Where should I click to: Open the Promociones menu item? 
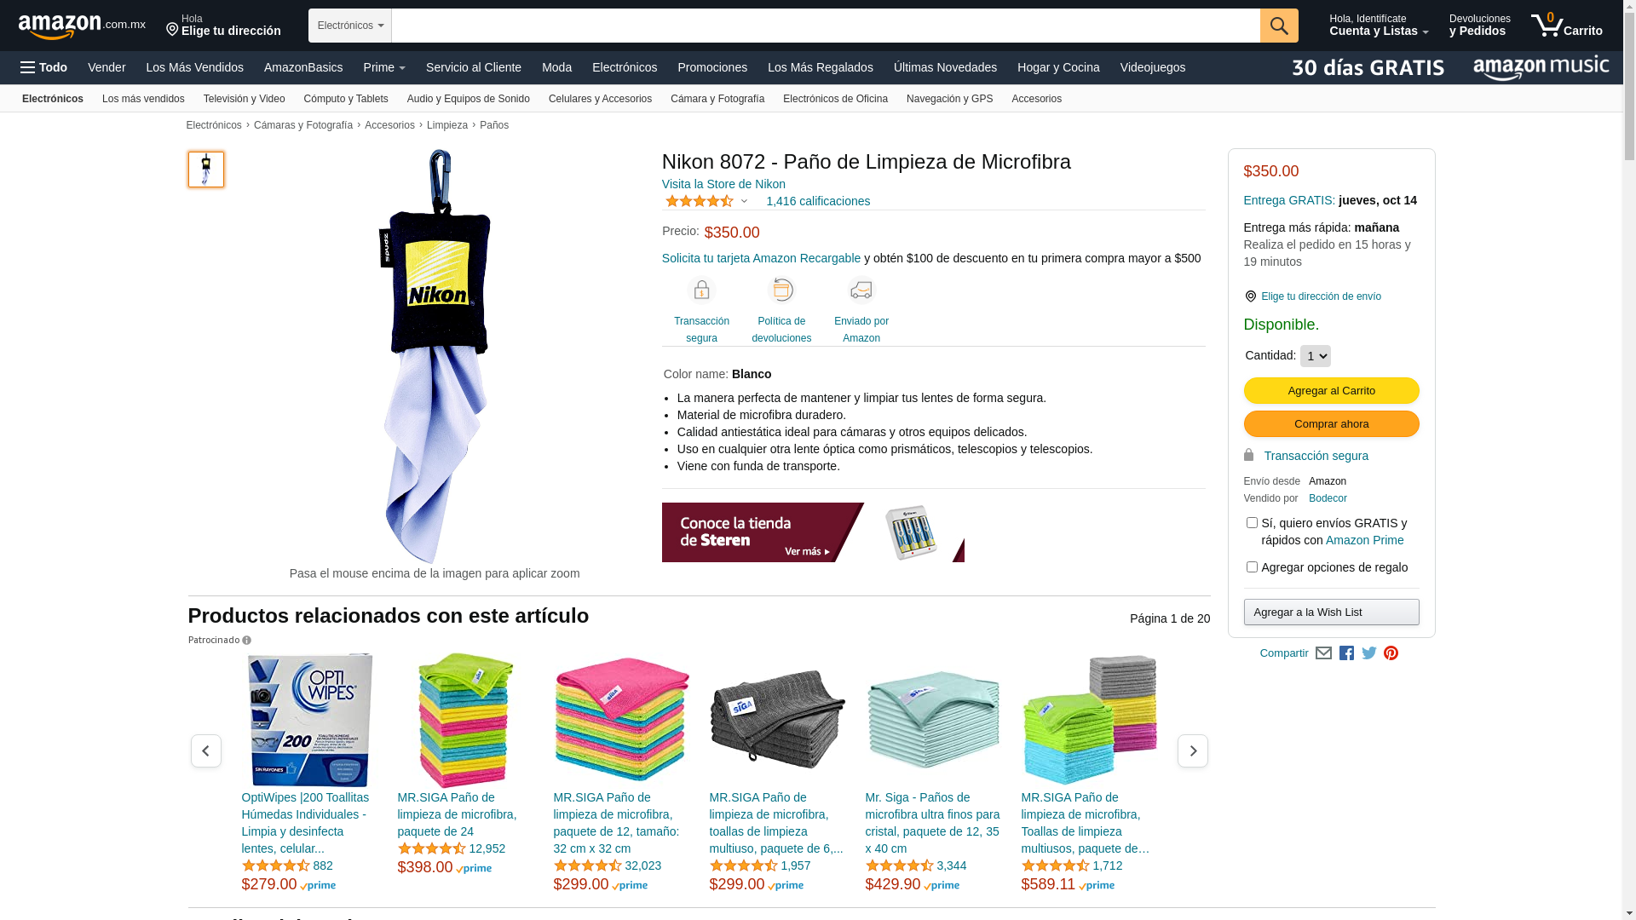(712, 67)
